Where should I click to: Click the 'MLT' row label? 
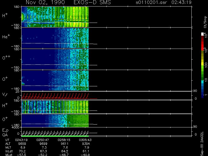(x=8, y=147)
